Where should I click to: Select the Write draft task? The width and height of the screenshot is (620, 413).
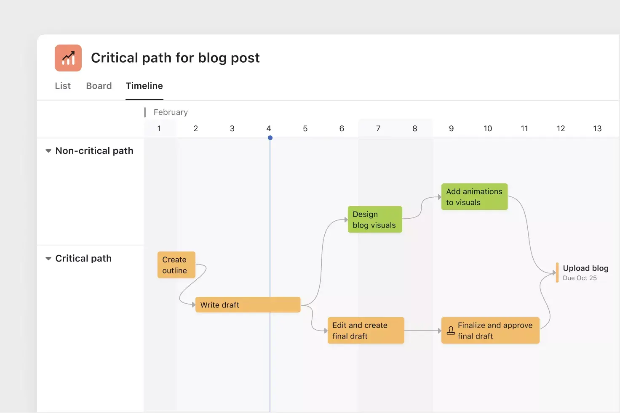click(248, 304)
